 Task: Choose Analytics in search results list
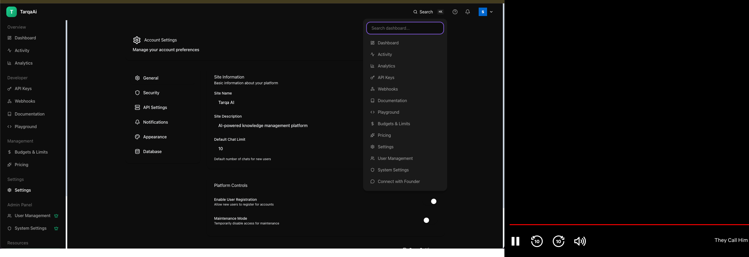pos(405,66)
